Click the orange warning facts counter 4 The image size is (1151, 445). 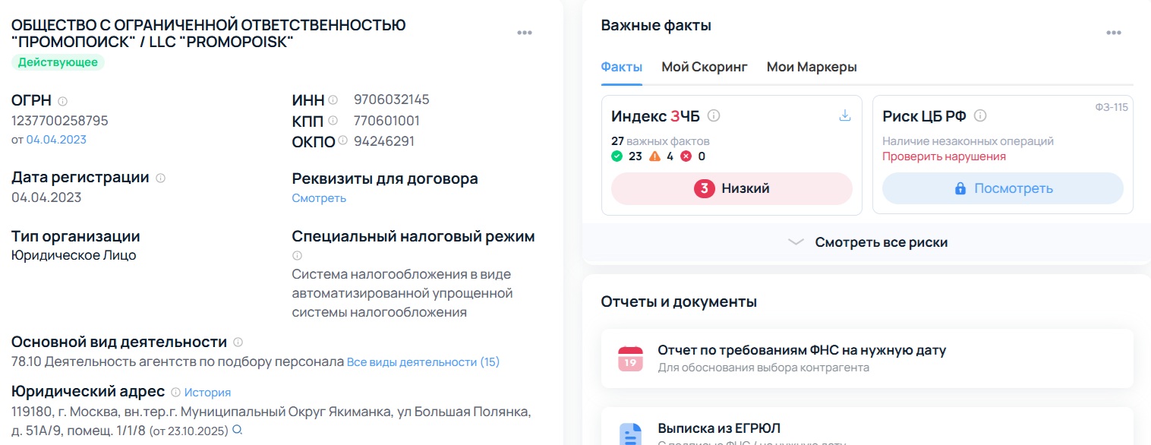(x=661, y=156)
